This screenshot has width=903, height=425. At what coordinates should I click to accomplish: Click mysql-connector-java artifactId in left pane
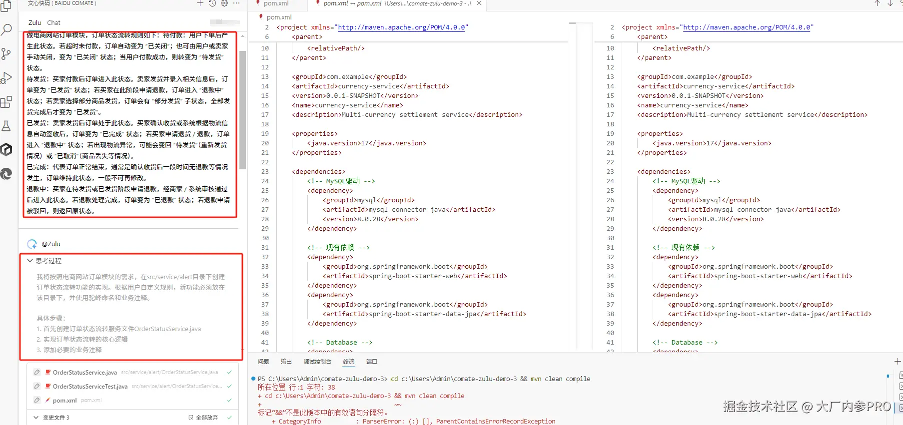409,210
